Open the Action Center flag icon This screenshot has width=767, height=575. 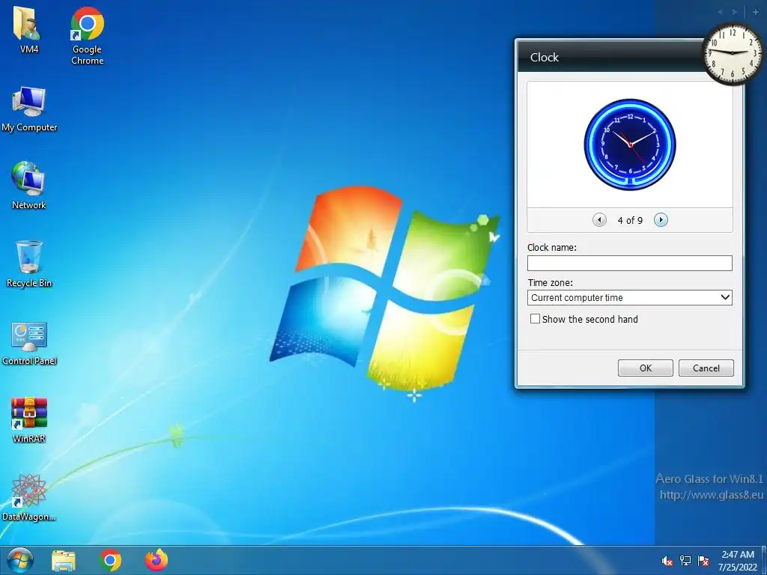[x=703, y=561]
